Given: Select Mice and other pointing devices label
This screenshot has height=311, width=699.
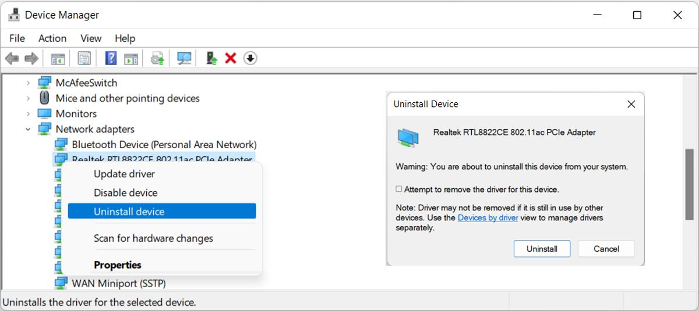Looking at the screenshot, I should tap(128, 98).
